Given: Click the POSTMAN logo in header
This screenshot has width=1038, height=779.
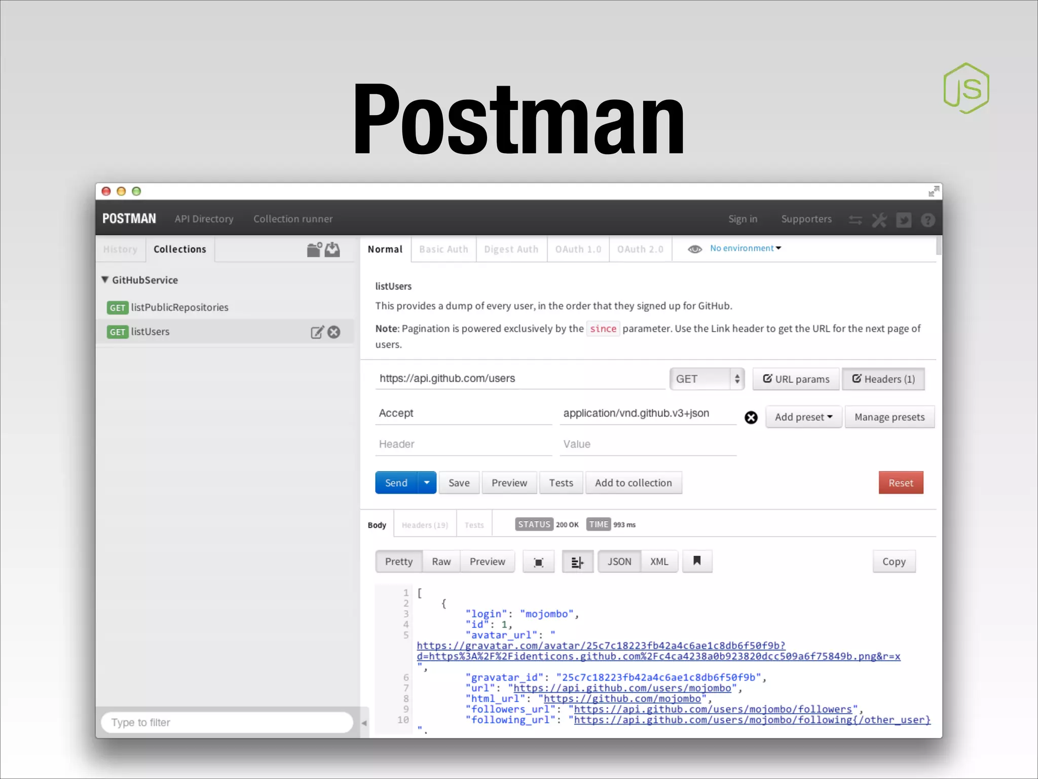Looking at the screenshot, I should [129, 219].
